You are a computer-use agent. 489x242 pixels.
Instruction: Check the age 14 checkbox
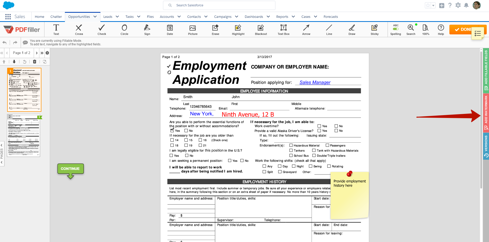[x=172, y=140]
